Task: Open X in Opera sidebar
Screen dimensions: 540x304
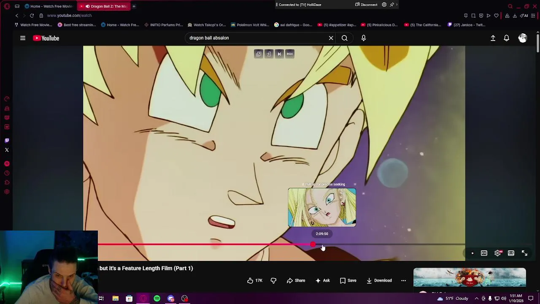Action: click(7, 150)
